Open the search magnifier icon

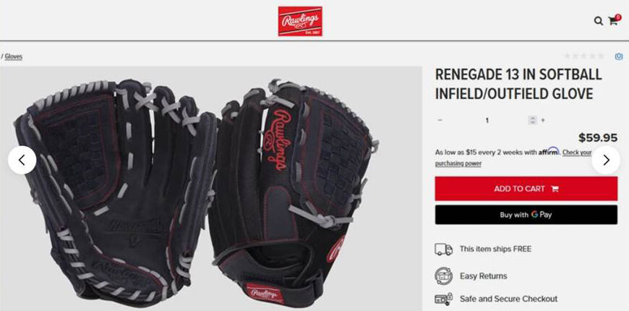pos(598,21)
